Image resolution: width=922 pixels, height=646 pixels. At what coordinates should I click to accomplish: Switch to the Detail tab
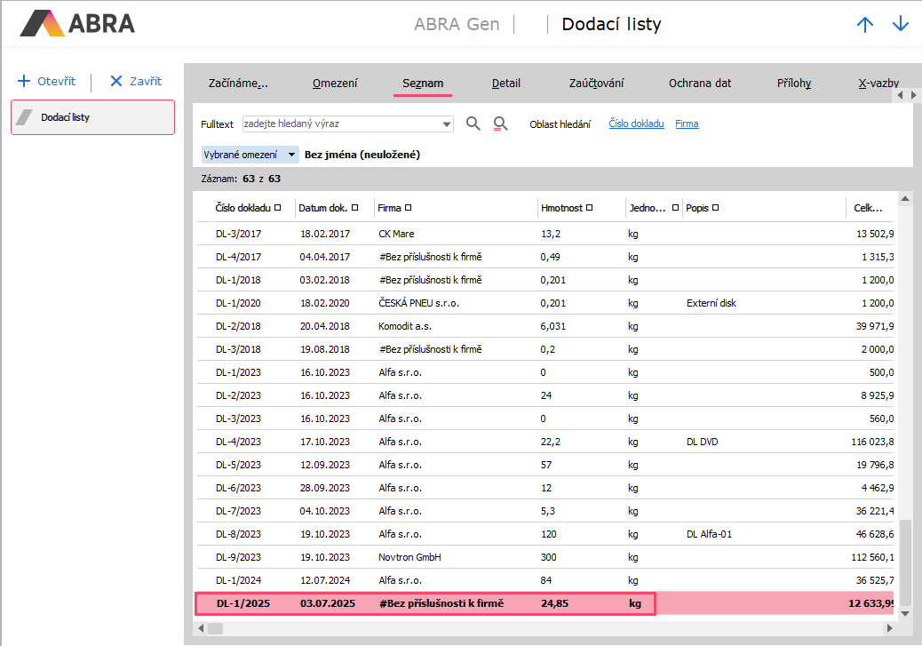click(505, 84)
